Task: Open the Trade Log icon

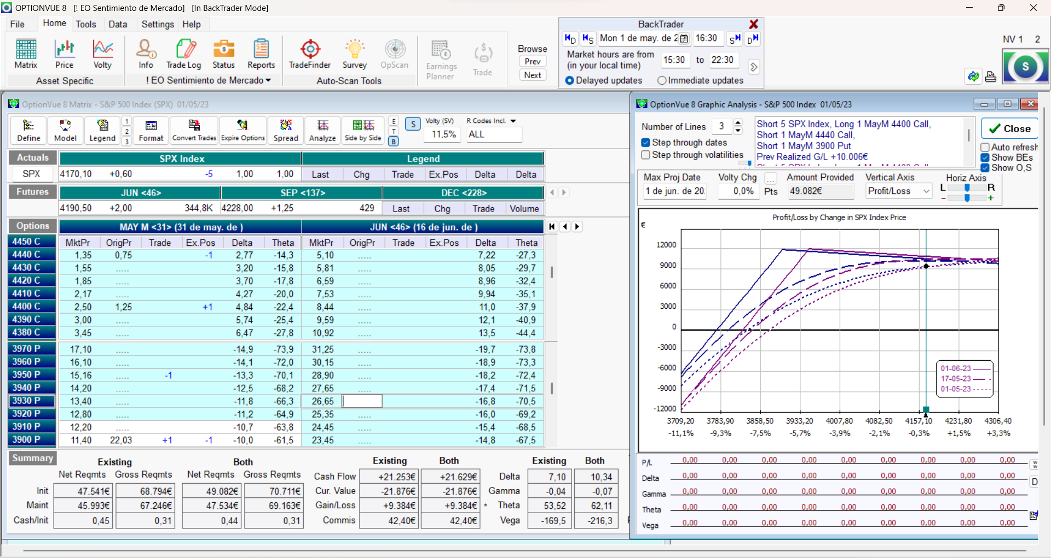Action: [184, 54]
